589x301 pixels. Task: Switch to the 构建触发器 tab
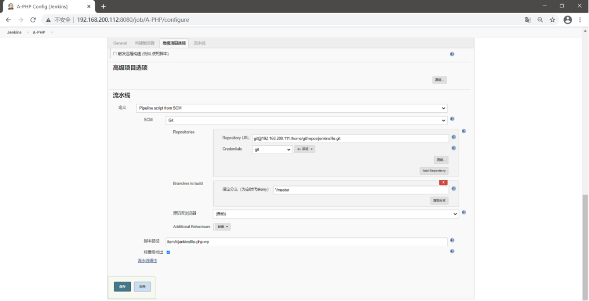coord(145,43)
